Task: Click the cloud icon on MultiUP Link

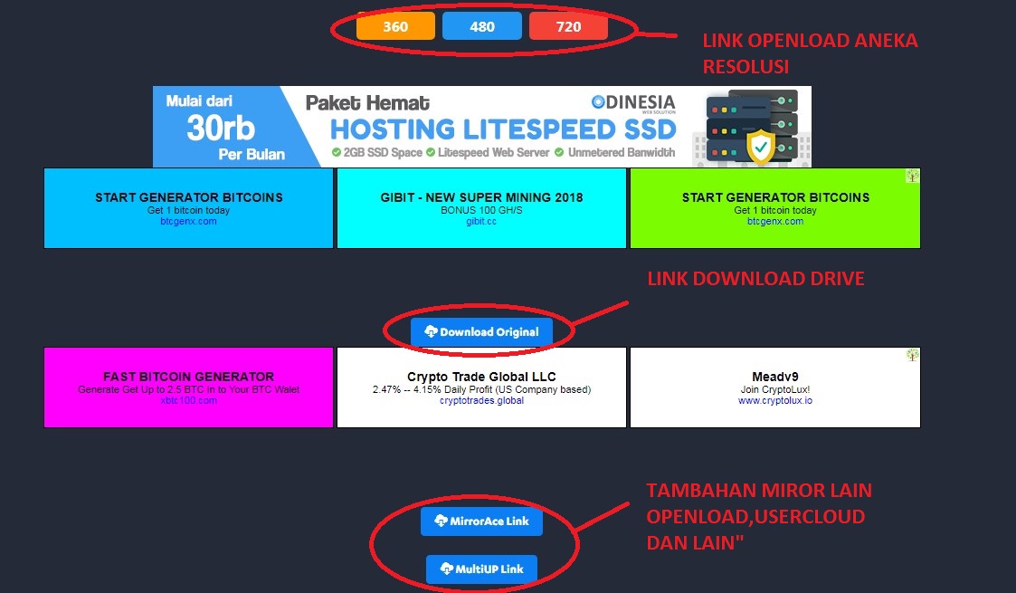Action: 446,569
